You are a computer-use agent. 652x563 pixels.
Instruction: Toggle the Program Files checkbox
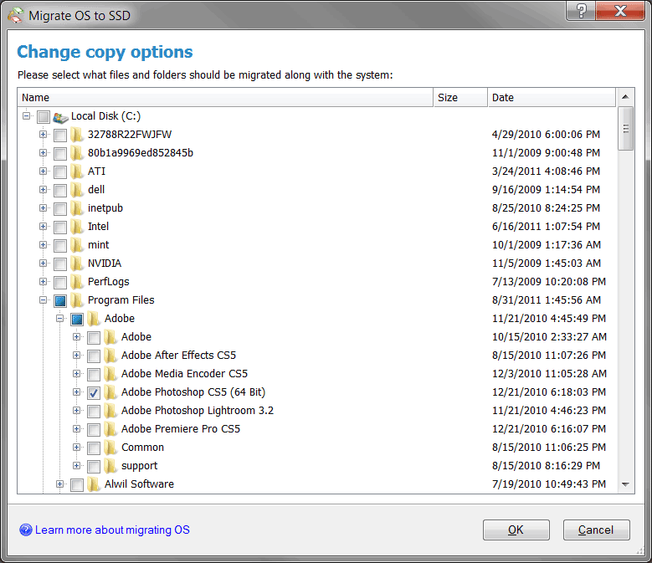[60, 301]
